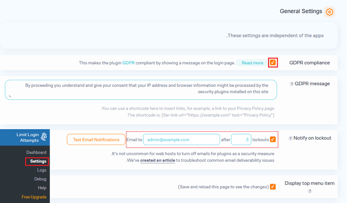Viewport: 347px width, 203px height.
Task: Click help icon under Display top menu item
Action: (x=308, y=191)
